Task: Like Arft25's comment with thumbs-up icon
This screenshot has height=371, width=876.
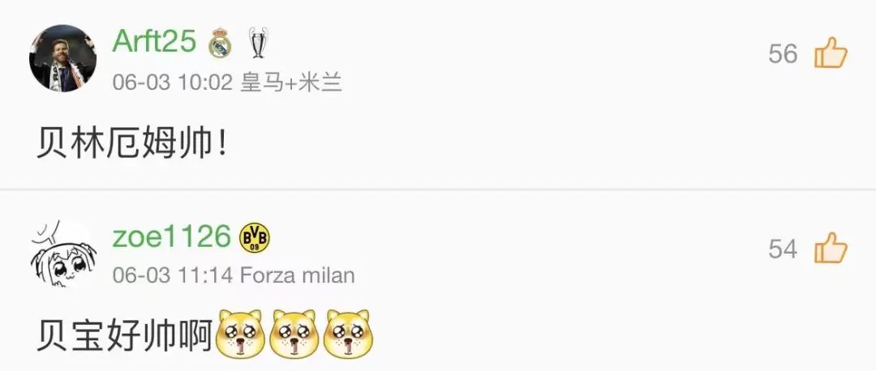Action: click(831, 53)
